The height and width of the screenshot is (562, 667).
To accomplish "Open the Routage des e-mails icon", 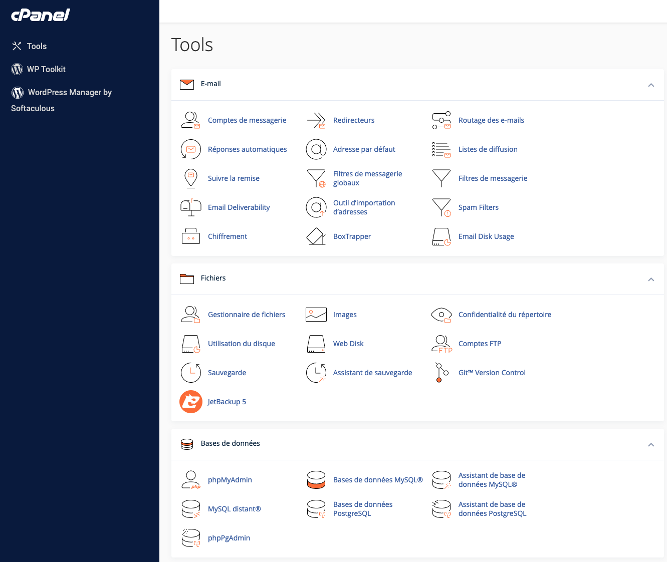I will (x=441, y=120).
